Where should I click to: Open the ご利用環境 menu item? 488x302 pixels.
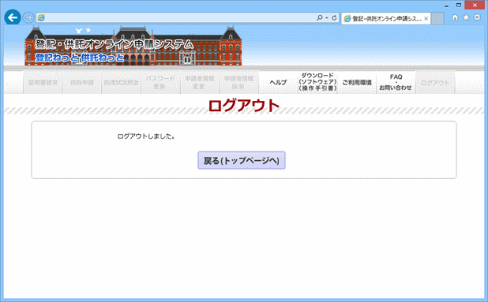click(x=357, y=83)
